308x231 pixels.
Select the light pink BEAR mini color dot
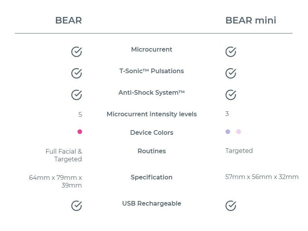tap(239, 132)
